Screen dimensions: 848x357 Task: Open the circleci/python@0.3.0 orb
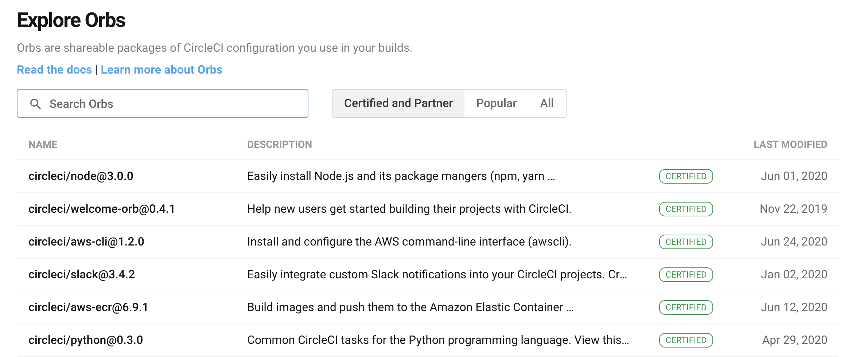pos(86,340)
